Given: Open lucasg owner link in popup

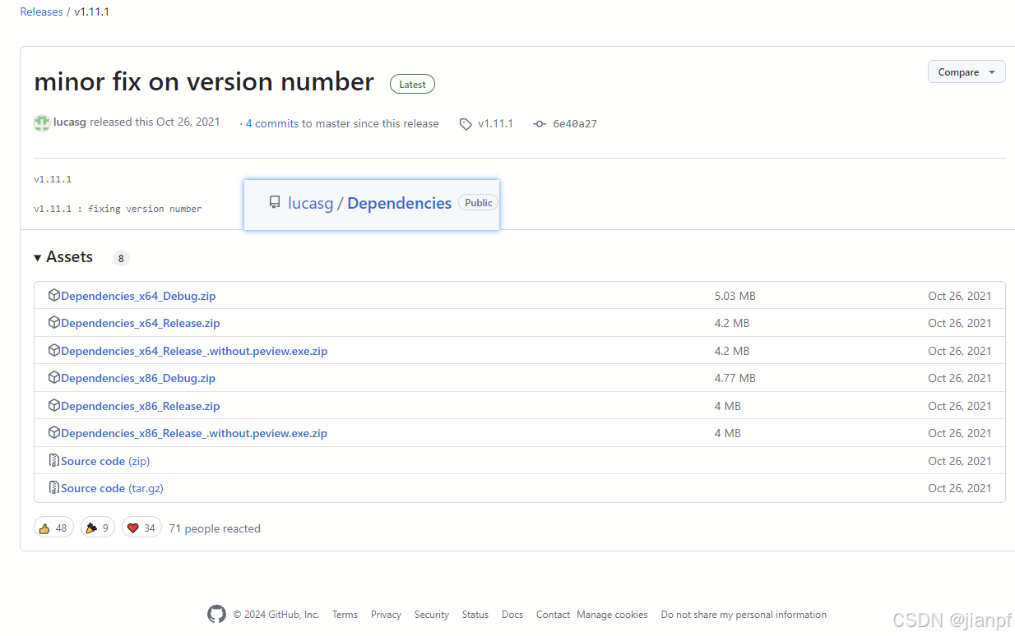Looking at the screenshot, I should pyautogui.click(x=310, y=203).
